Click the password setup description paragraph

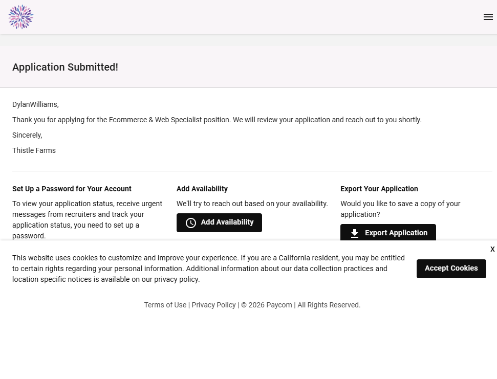(x=87, y=219)
